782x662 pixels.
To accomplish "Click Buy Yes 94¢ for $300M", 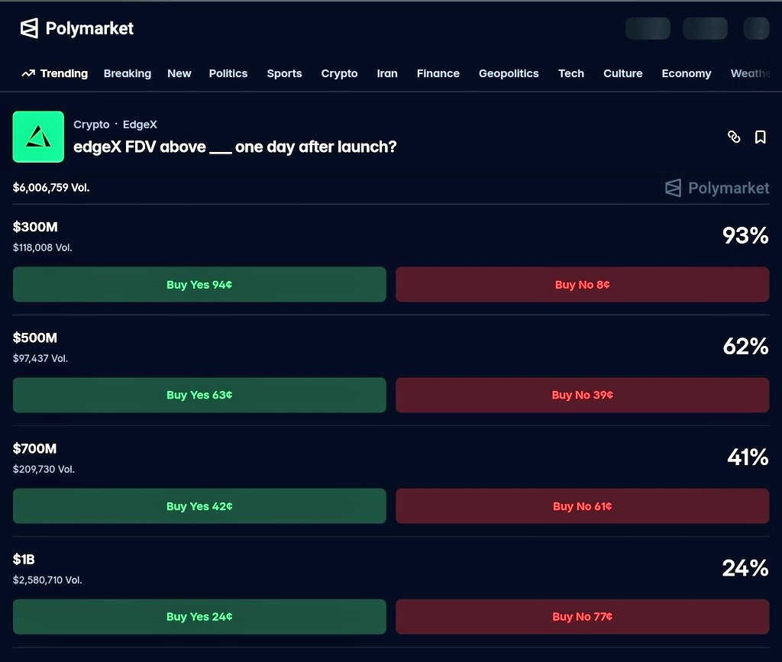I will 199,284.
